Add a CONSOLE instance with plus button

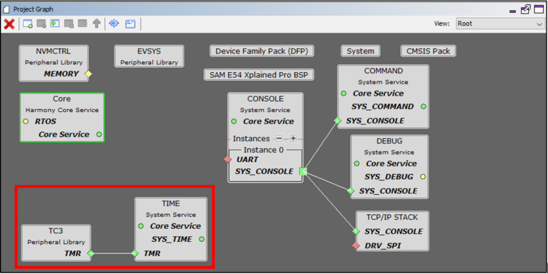(x=293, y=138)
